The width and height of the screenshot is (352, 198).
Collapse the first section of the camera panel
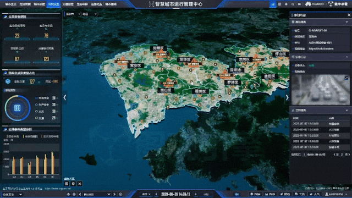click(347, 22)
